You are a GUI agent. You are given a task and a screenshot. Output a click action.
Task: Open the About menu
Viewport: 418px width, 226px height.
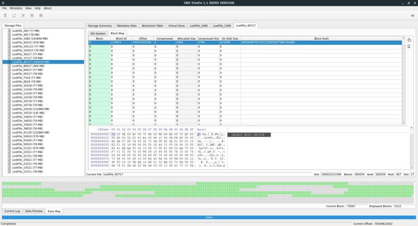[48, 8]
